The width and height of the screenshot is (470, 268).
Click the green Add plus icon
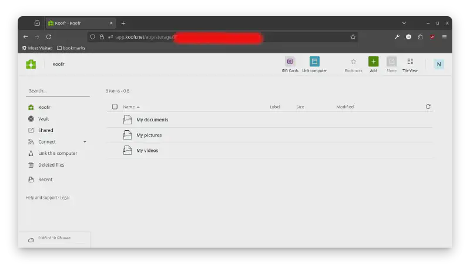373,62
